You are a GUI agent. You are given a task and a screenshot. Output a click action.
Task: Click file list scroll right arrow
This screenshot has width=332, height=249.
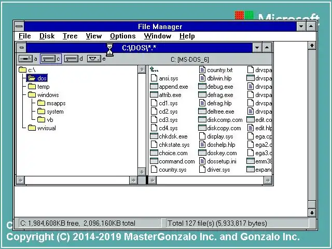pyautogui.click(x=268, y=180)
